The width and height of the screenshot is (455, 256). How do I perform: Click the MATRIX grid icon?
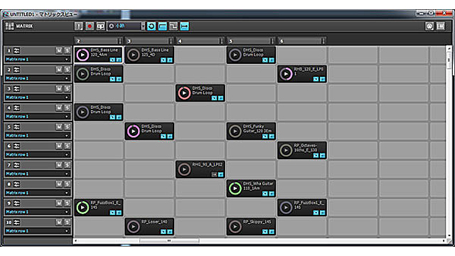pyautogui.click(x=9, y=26)
